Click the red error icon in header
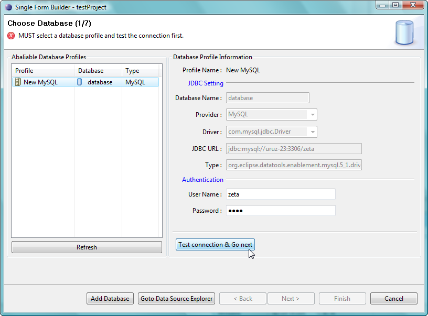 click(x=11, y=36)
